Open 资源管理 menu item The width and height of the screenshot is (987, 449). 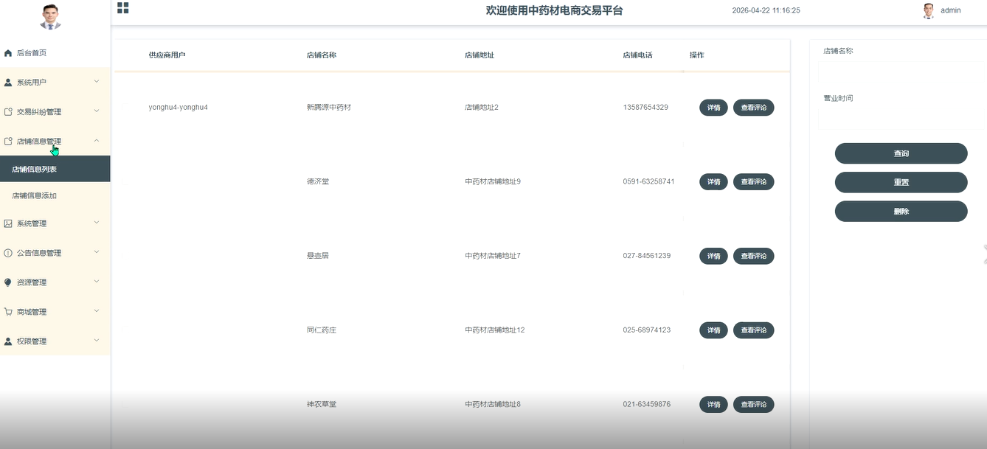(55, 282)
